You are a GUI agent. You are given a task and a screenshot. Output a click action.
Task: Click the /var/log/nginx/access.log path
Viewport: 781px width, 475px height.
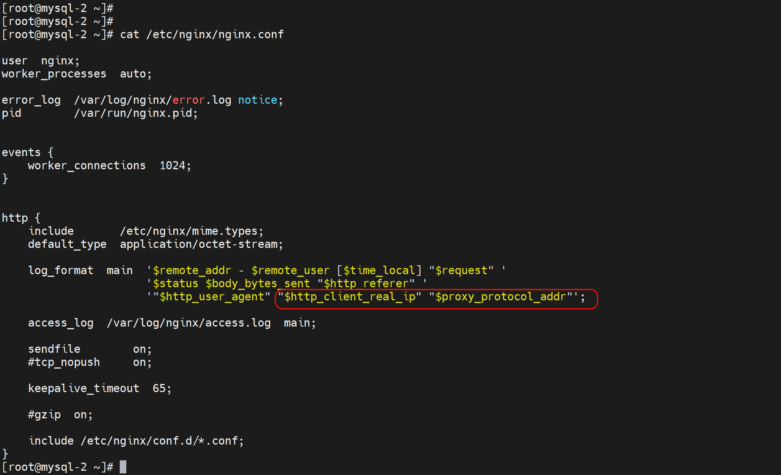(x=188, y=323)
